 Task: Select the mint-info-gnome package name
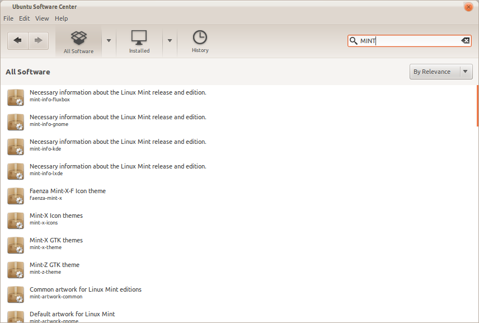point(49,124)
